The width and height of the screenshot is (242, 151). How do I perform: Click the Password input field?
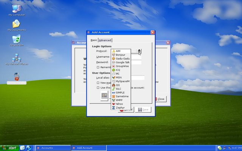point(136,62)
